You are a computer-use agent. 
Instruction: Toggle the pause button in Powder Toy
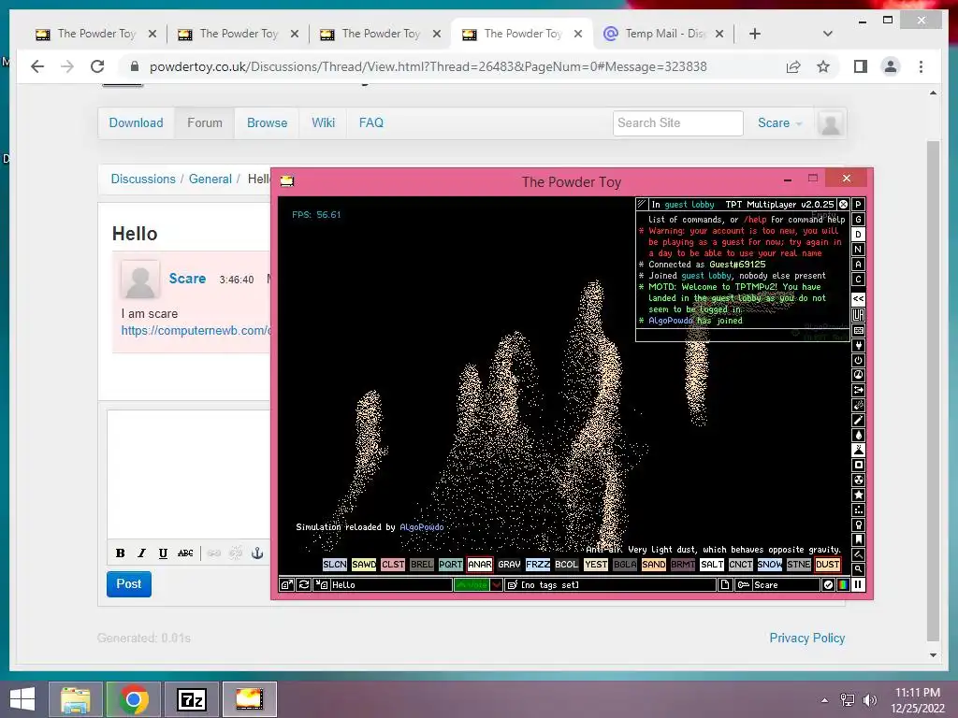[859, 584]
